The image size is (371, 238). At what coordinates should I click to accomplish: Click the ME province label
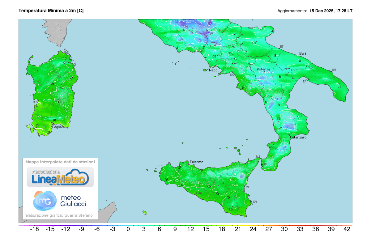[x=258, y=156]
